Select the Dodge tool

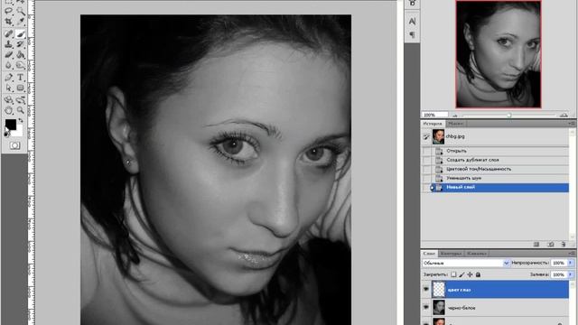click(x=20, y=66)
